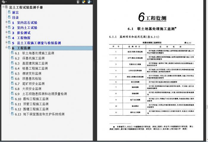Expand the 3 原位测试 chapter
Viewport: 208px width, 142px height.
click(7, 33)
